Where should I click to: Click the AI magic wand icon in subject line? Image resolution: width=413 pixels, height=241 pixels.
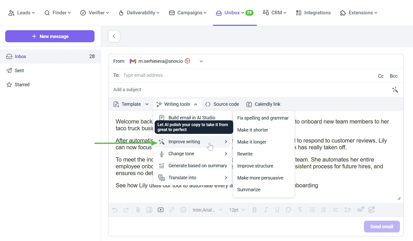click(x=395, y=90)
